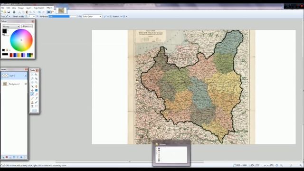Toggle the pixel grid toolbar button
The height and width of the screenshot is (171, 304).
tap(48, 12)
